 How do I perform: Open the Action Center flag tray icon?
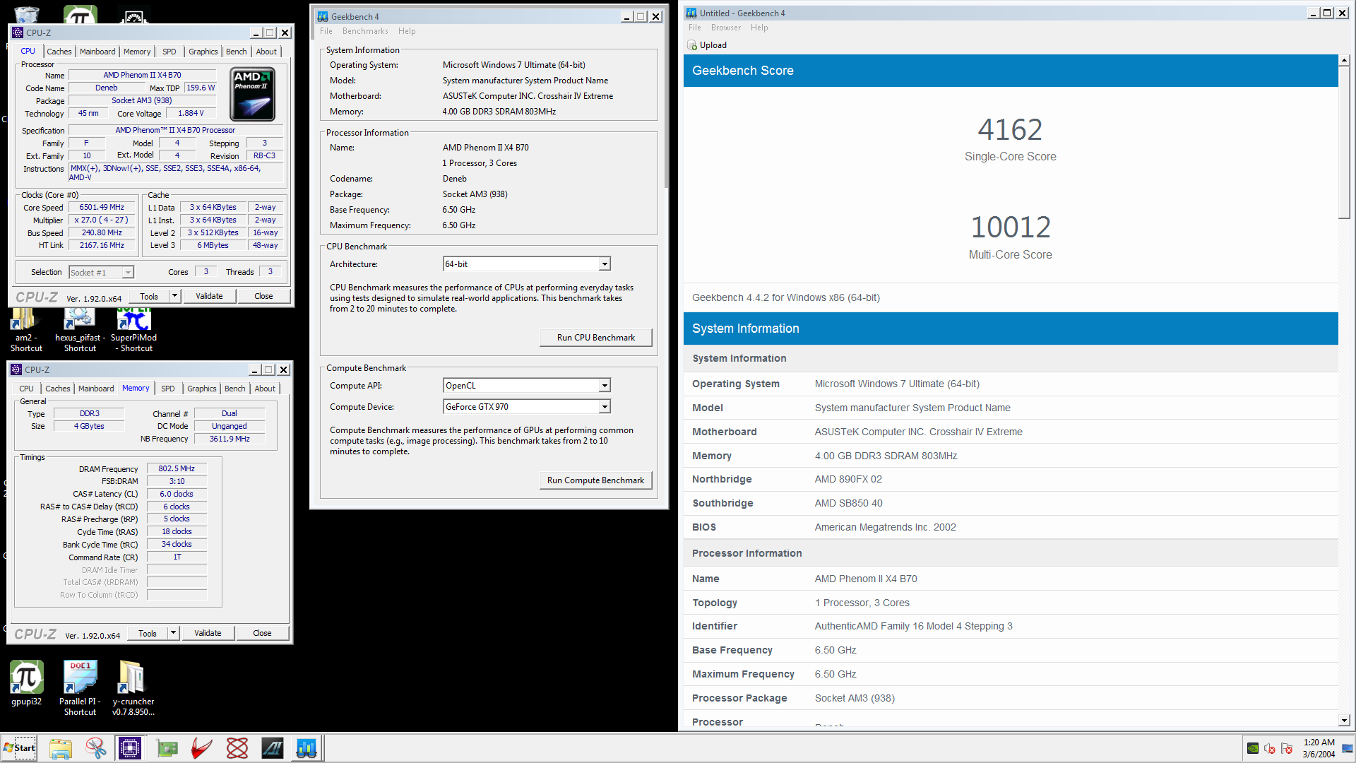(x=1287, y=748)
